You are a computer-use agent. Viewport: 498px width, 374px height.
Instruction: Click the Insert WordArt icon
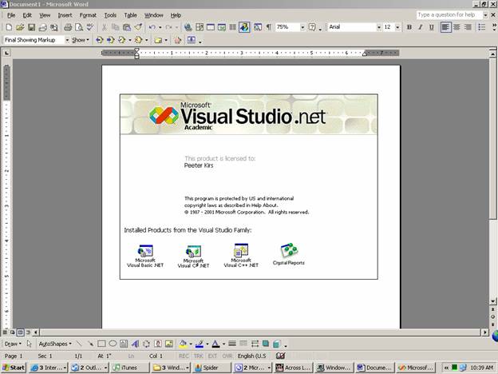click(135, 344)
